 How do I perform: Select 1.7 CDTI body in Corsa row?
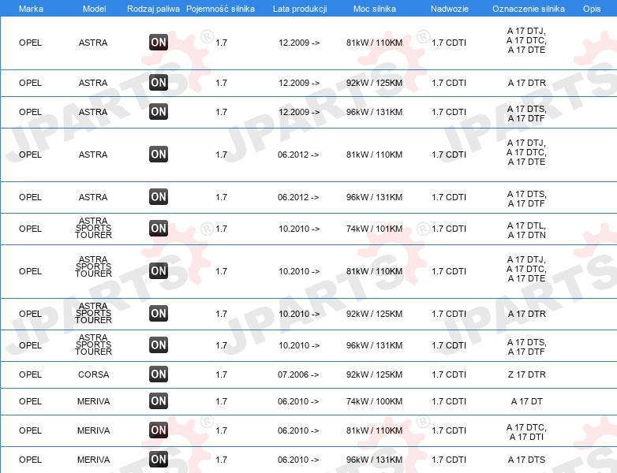click(449, 374)
